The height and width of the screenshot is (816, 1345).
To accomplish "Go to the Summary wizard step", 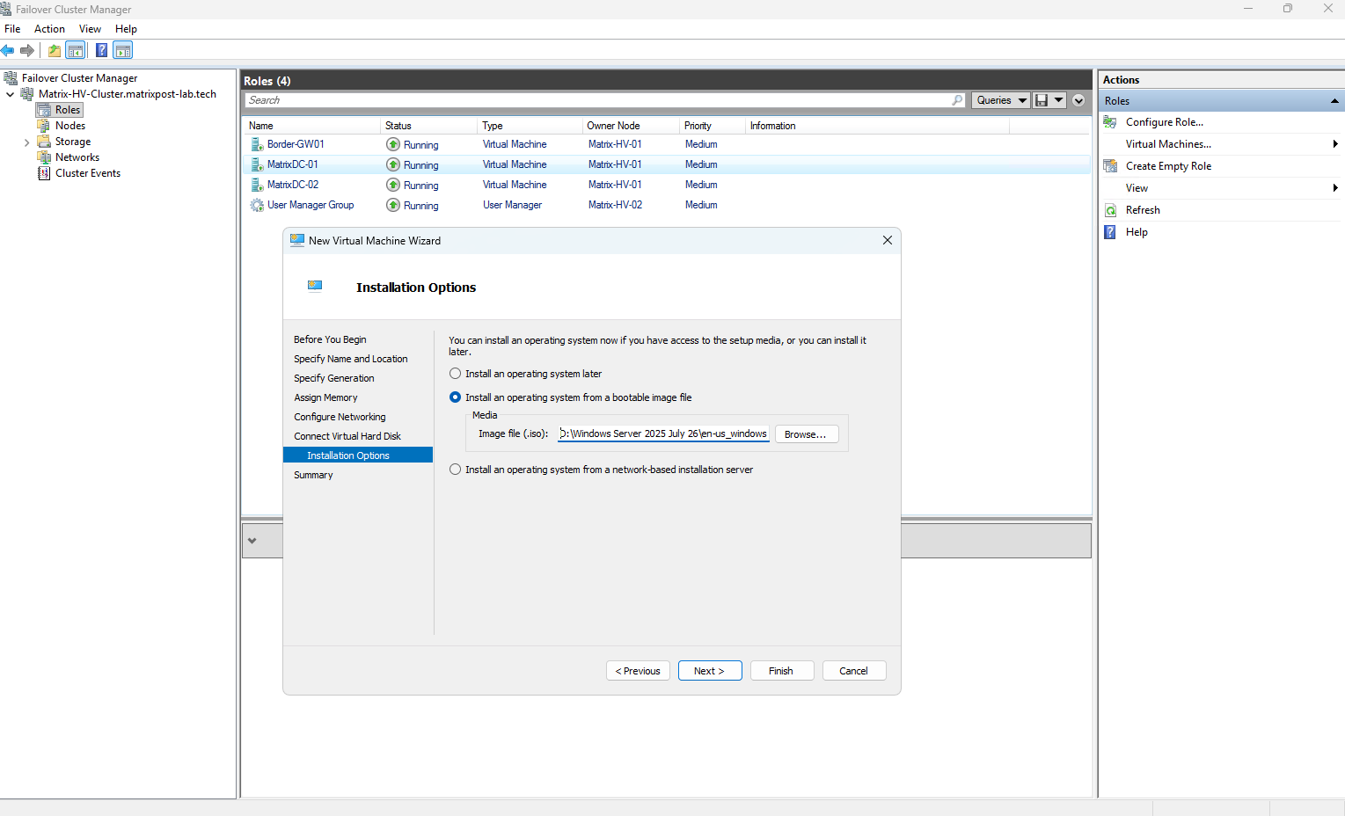I will coord(313,475).
